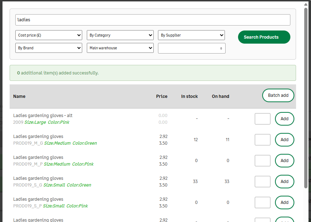
Task: Click the search field containing "ladies"
Action: (x=153, y=20)
